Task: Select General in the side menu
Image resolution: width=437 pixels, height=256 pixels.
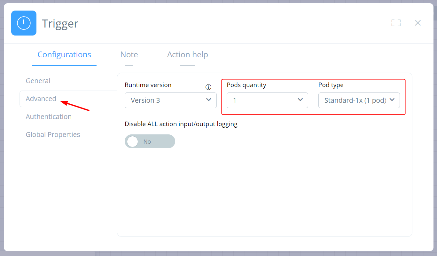Action: pos(38,81)
